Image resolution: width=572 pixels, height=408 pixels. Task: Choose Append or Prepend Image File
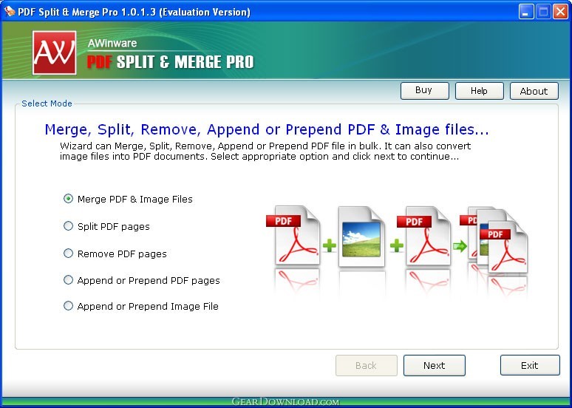pos(69,306)
